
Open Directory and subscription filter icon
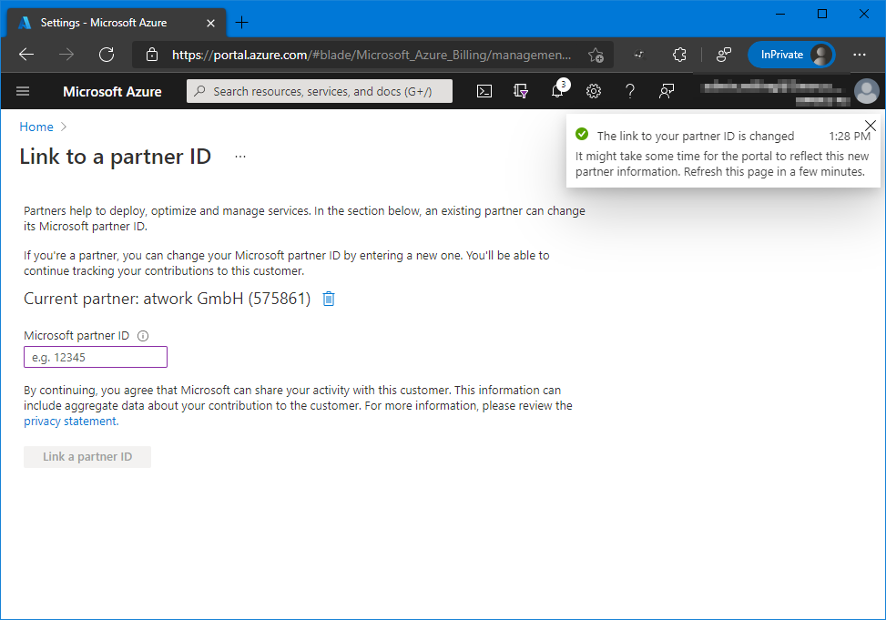coord(521,91)
